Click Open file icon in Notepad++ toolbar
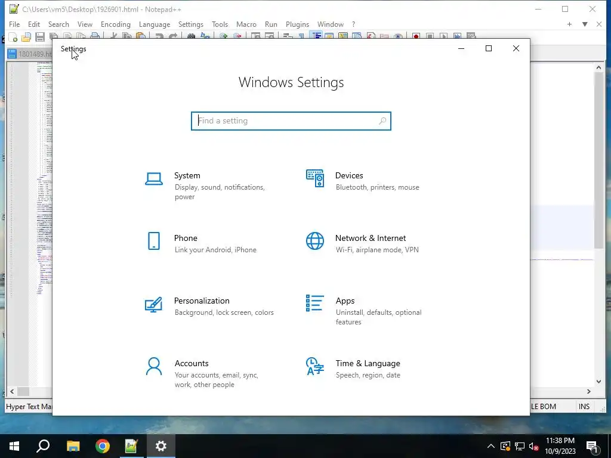611x458 pixels. (x=26, y=36)
